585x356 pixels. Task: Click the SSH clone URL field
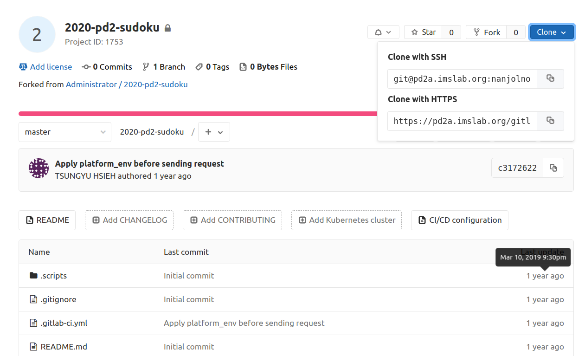[462, 79]
